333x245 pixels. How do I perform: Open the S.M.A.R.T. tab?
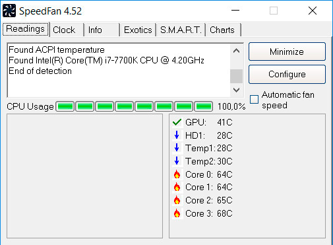tap(181, 30)
